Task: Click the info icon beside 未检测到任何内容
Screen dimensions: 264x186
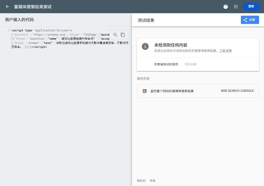Action: coord(145,46)
